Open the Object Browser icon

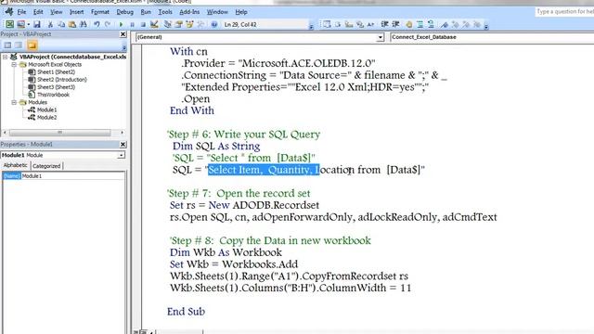click(189, 25)
